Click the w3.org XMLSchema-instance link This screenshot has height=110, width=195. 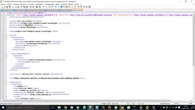pyautogui.click(x=91, y=15)
